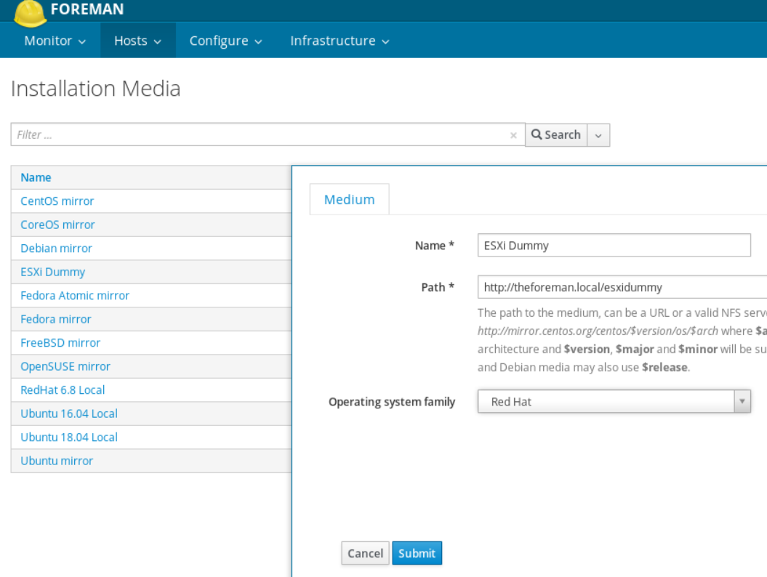Screen dimensions: 767x577
Task: Open the search options dropdown arrow
Action: [598, 135]
